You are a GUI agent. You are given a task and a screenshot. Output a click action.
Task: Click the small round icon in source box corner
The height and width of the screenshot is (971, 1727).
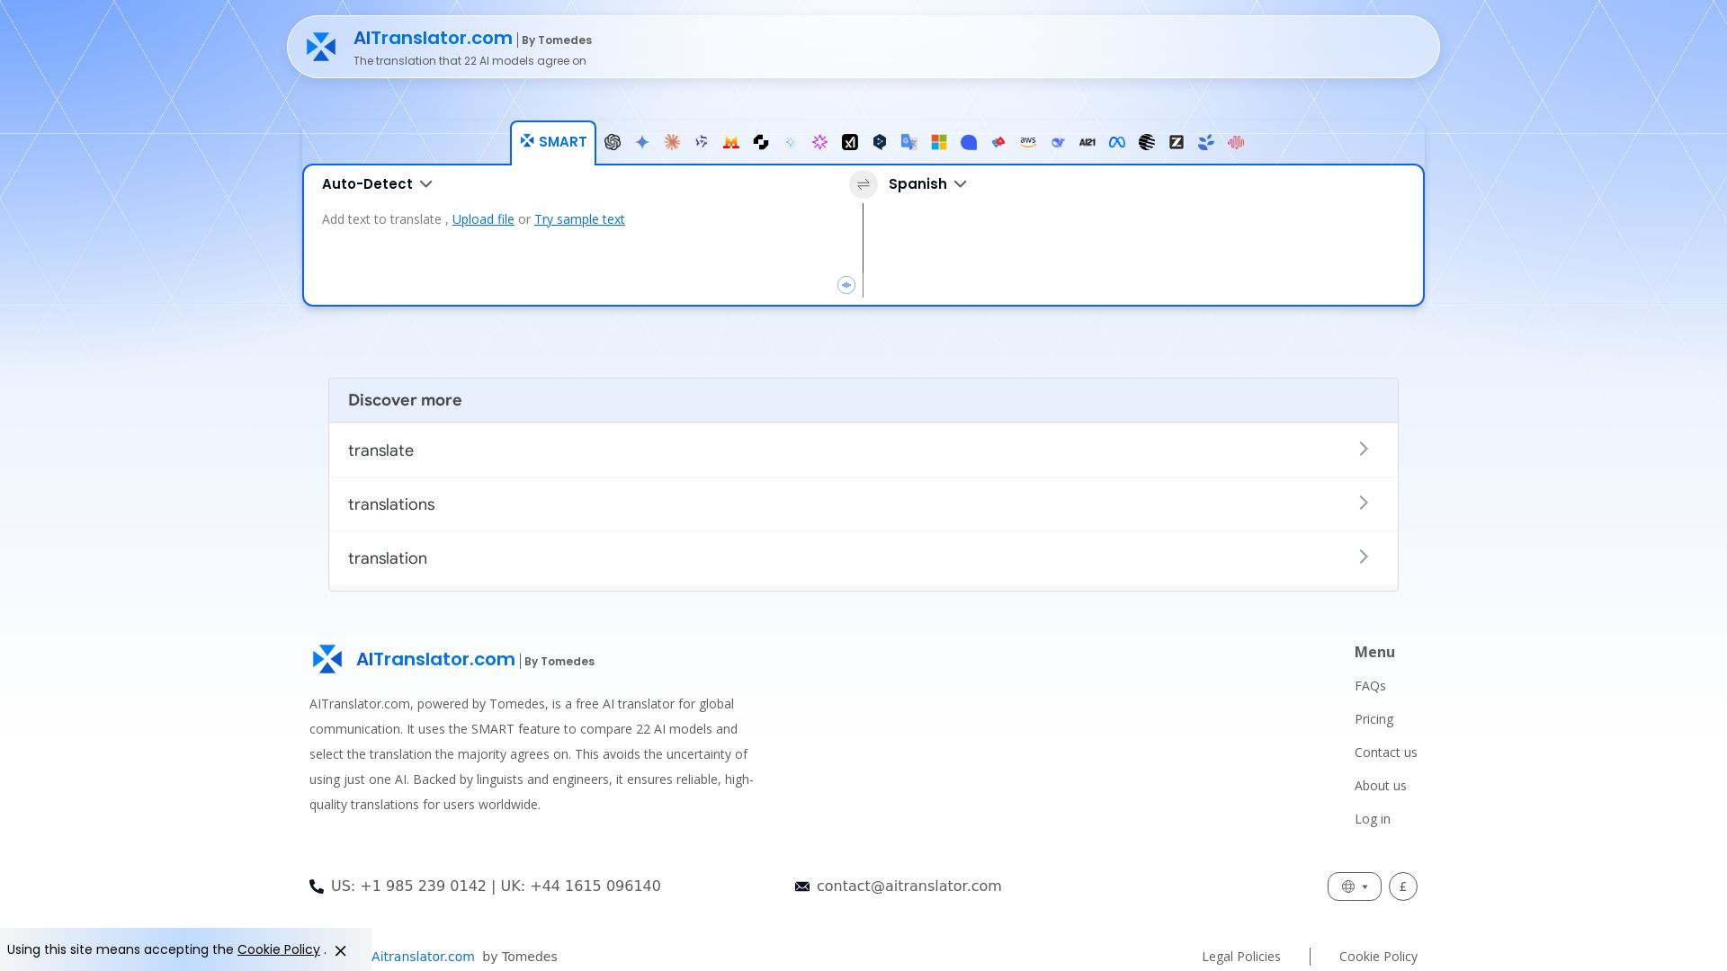point(846,285)
